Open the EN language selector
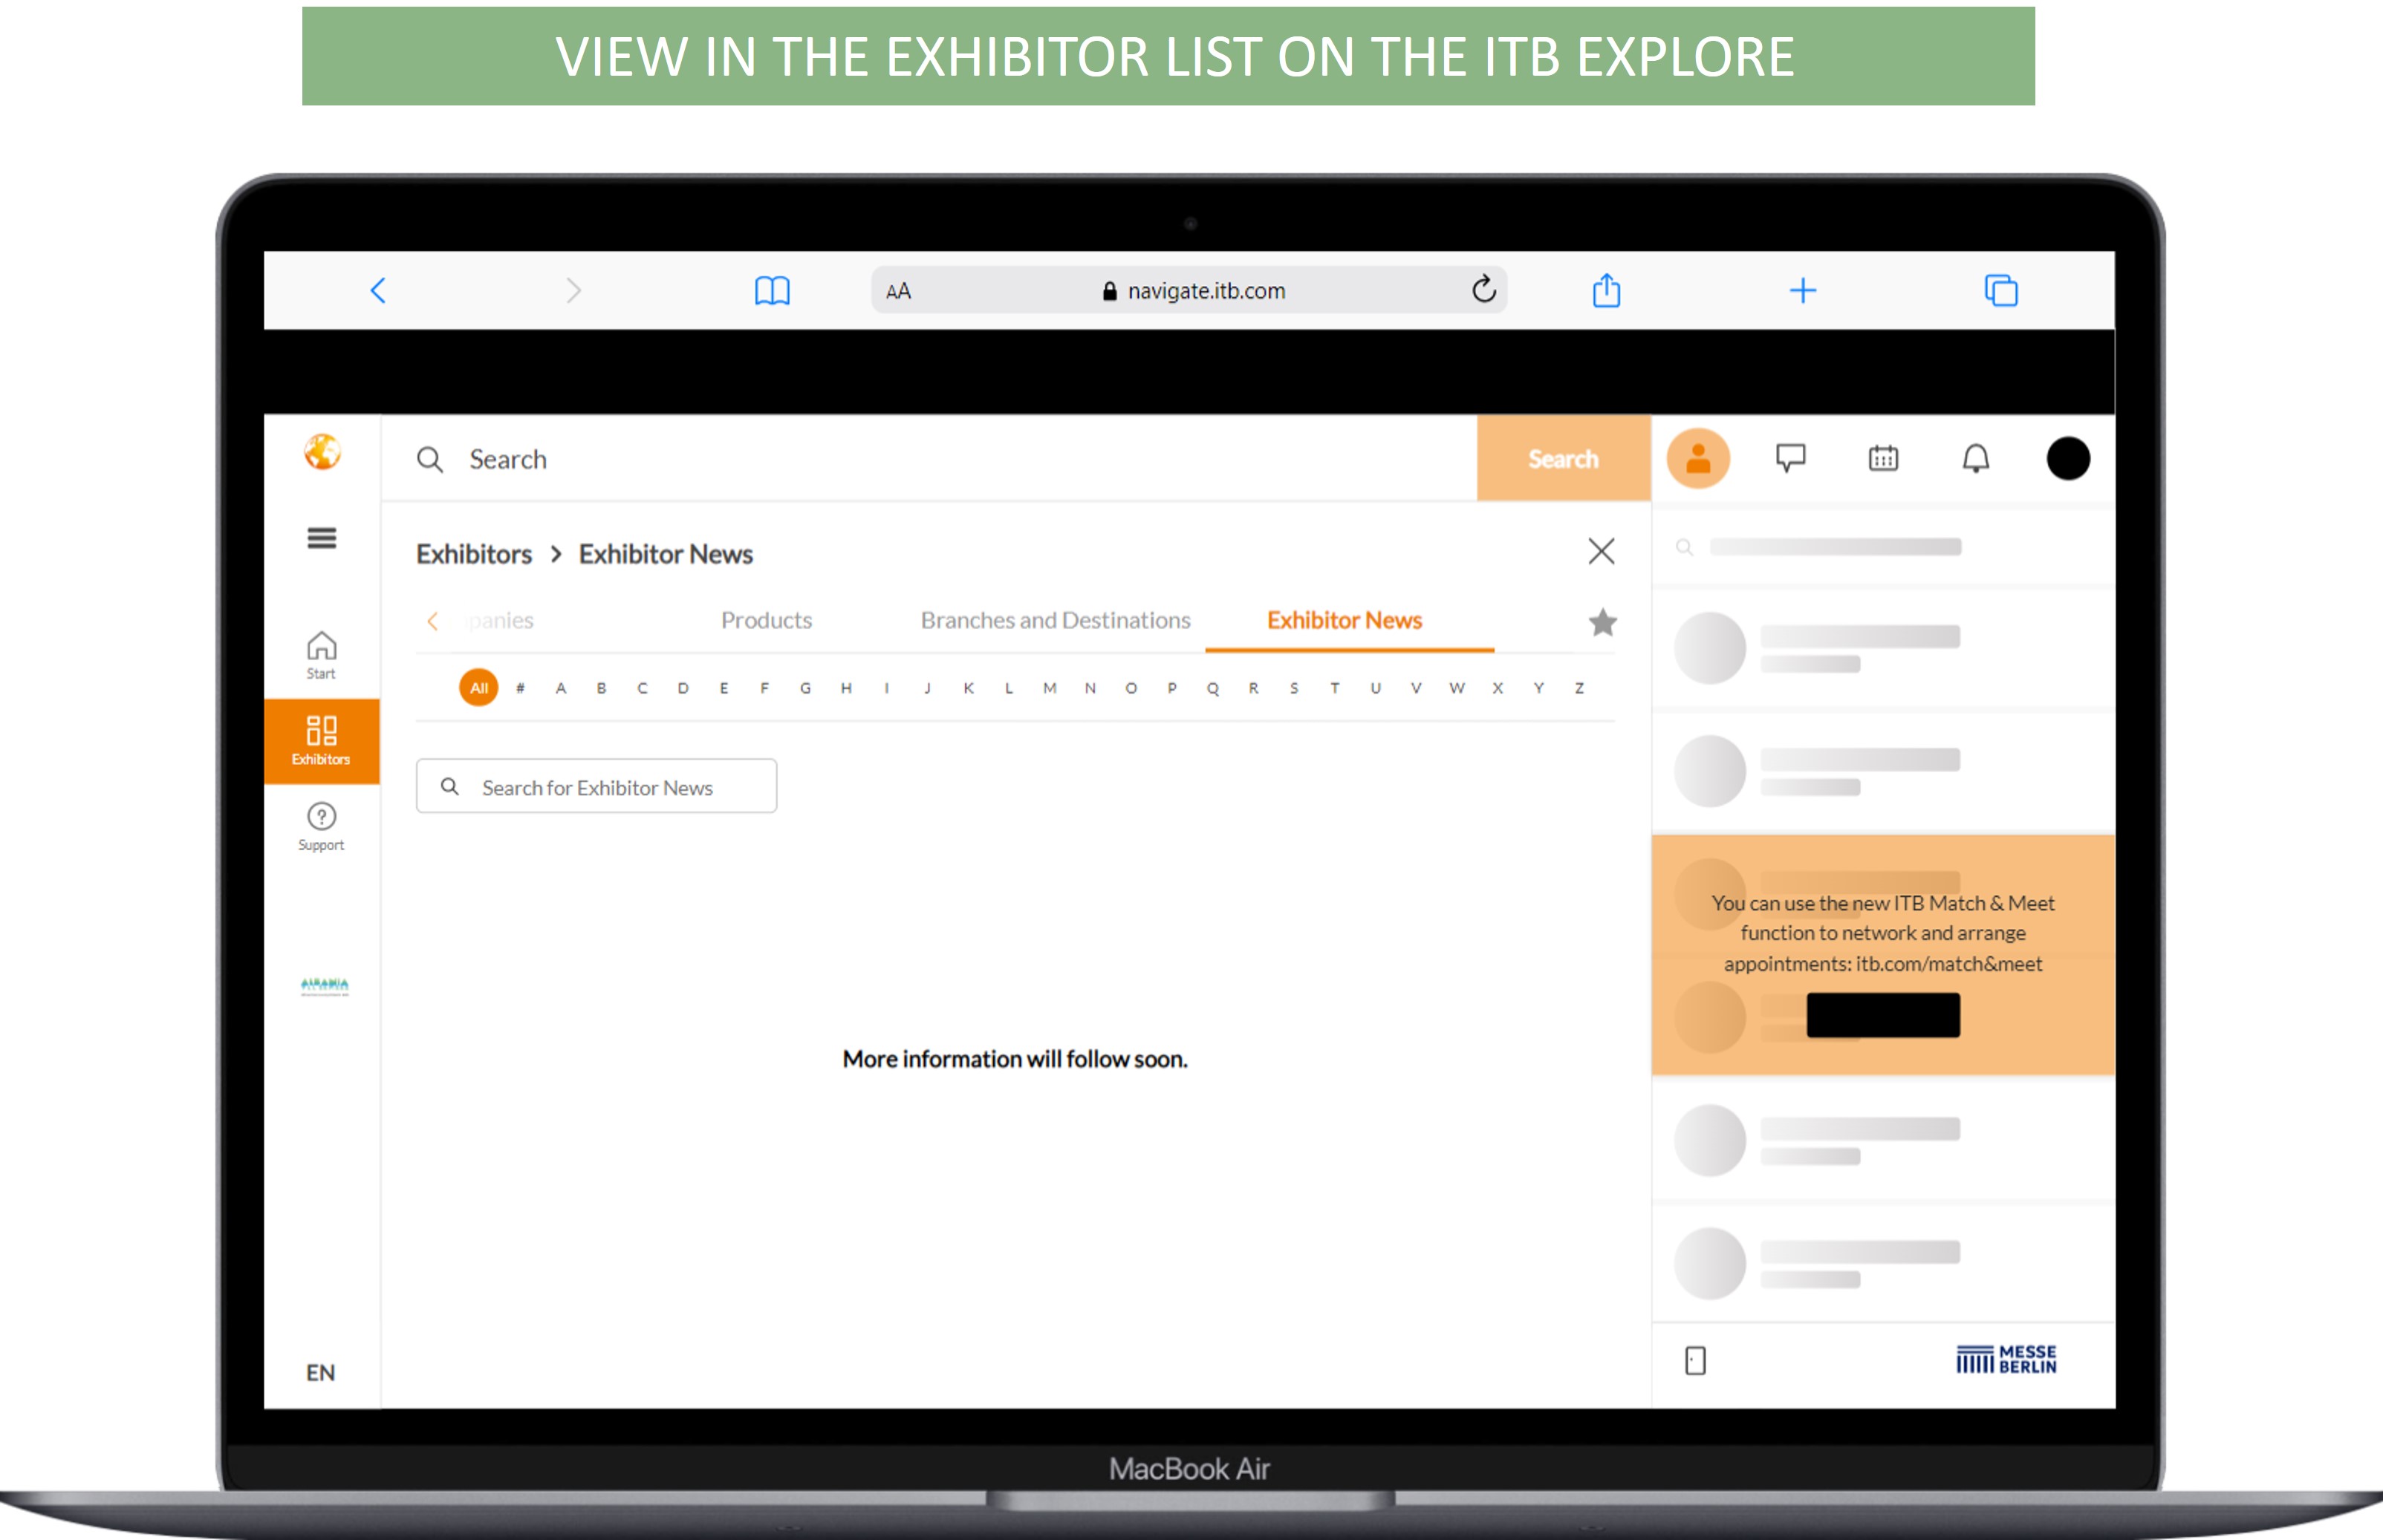This screenshot has width=2383, height=1540. pos(320,1372)
